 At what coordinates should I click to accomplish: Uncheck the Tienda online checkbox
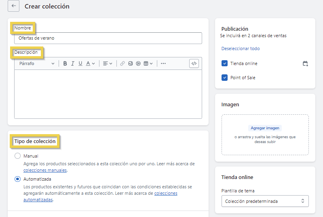coord(225,63)
